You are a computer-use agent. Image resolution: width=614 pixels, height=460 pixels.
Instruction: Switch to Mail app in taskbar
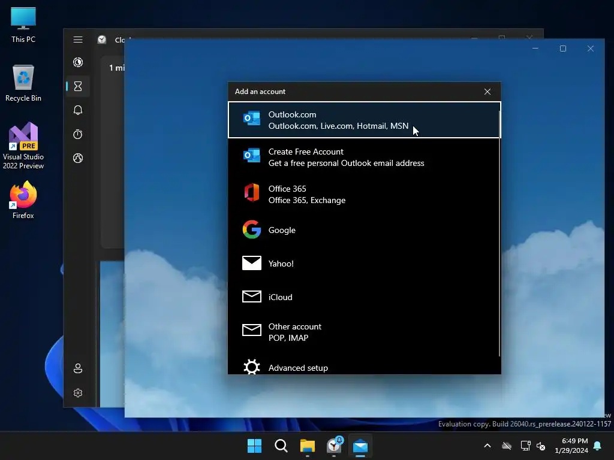360,446
